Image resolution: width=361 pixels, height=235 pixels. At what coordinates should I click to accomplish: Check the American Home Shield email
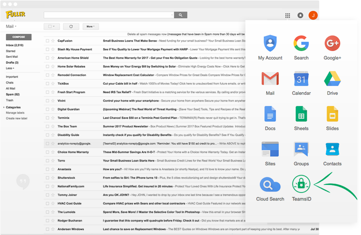coord(48,58)
